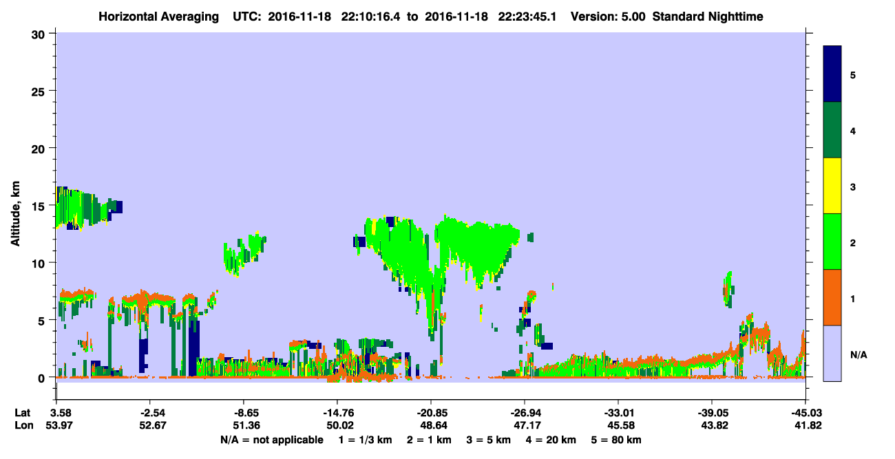
Task: Click the dark blue colorbar segment labeled 5
Action: (x=832, y=74)
